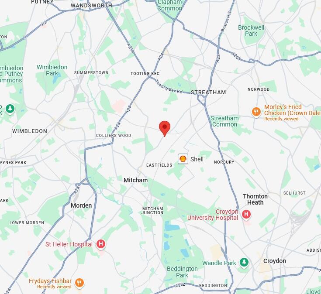Click the Mitcham town label

135,180
